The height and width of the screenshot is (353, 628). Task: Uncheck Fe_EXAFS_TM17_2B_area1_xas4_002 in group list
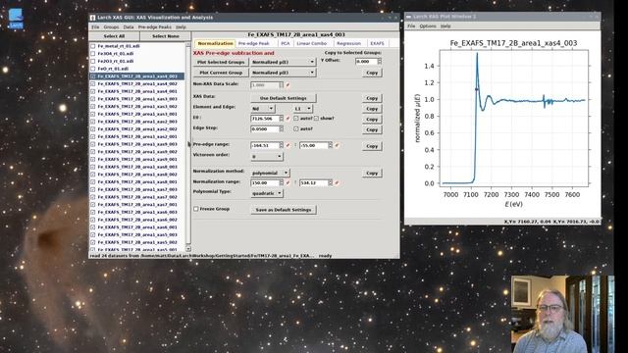tap(93, 84)
